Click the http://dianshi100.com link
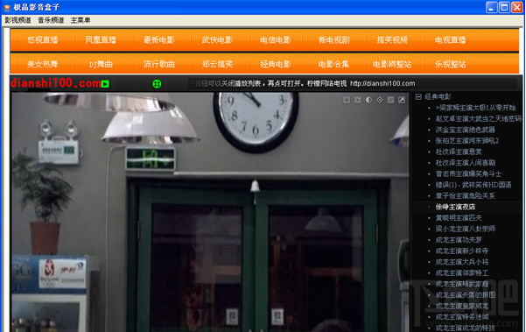This screenshot has height=332, width=526. pyautogui.click(x=382, y=83)
